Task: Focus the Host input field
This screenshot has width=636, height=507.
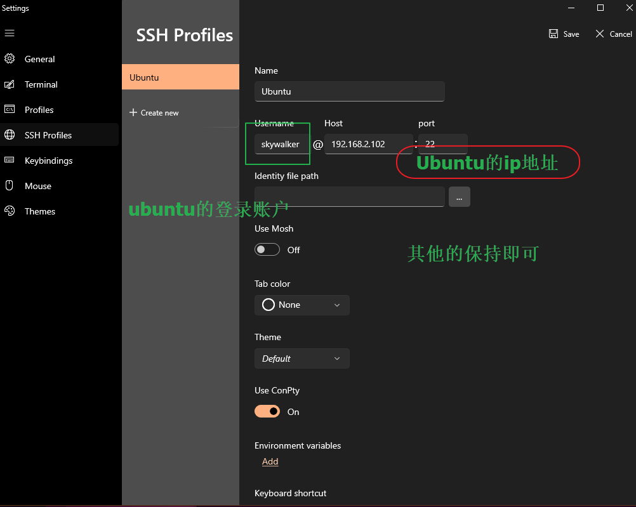Action: [x=368, y=145]
